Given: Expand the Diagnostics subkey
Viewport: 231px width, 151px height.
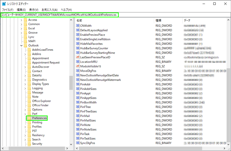Looking at the screenshot, I should pyautogui.click(x=25, y=80).
